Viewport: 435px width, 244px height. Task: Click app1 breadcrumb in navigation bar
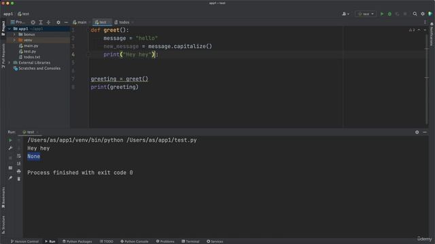click(8, 14)
